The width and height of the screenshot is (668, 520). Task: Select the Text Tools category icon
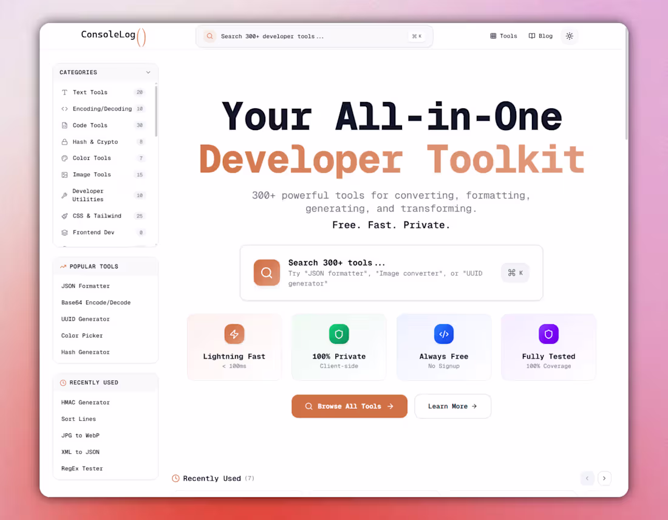pos(65,92)
